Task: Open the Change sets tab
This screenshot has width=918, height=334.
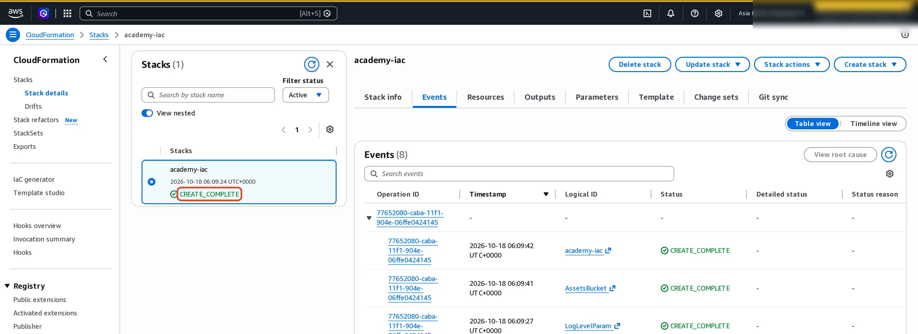Action: coord(716,97)
